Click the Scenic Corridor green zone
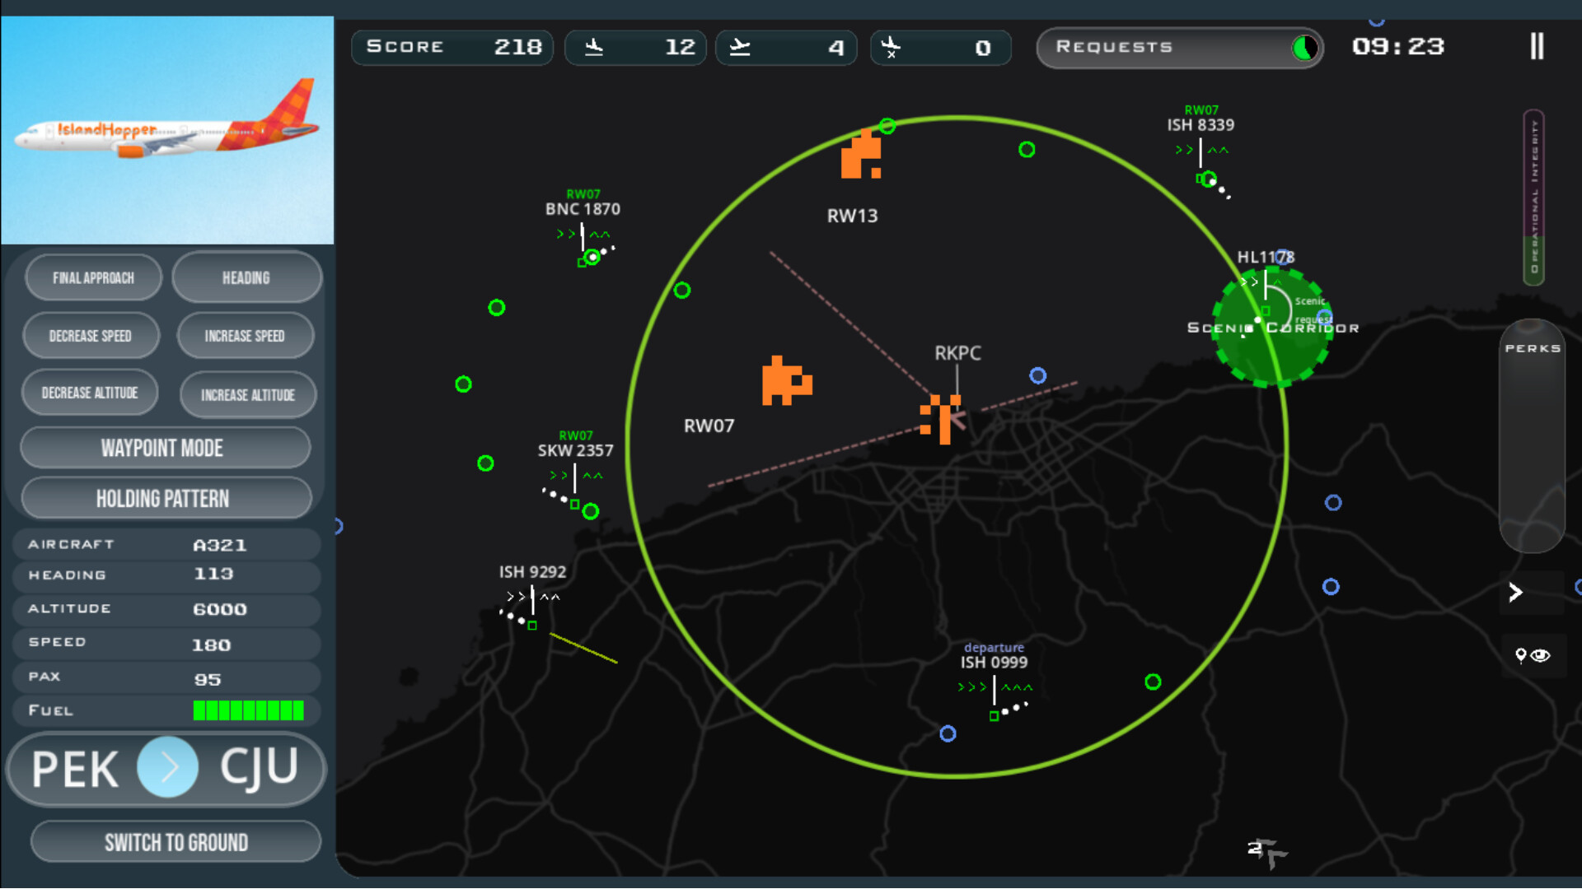Image resolution: width=1582 pixels, height=889 pixels. tap(1272, 327)
